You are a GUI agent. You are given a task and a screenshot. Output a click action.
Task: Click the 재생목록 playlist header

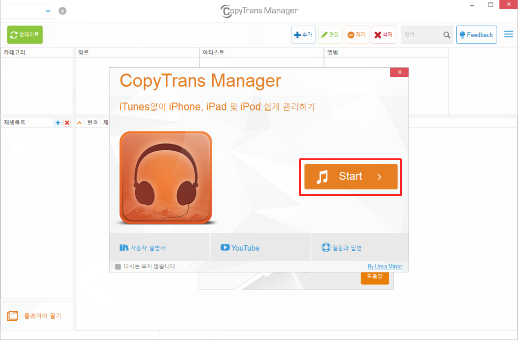click(15, 123)
